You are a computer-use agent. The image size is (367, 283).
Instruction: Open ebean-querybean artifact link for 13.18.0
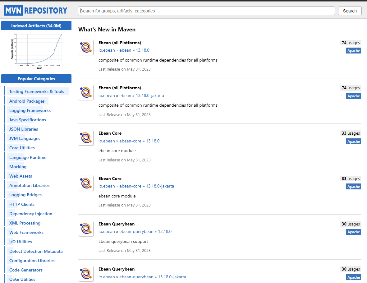click(x=136, y=231)
